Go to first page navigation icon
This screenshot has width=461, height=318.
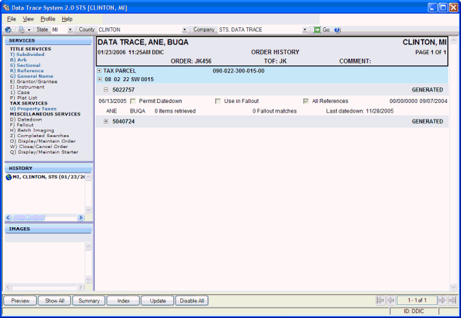[x=380, y=300]
